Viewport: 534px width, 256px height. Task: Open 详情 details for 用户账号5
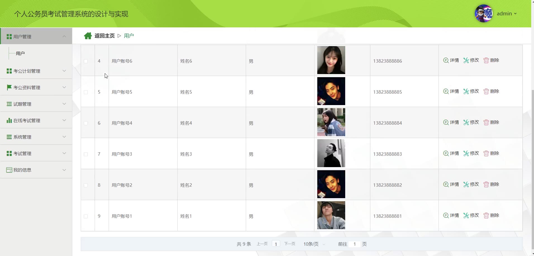(x=451, y=91)
